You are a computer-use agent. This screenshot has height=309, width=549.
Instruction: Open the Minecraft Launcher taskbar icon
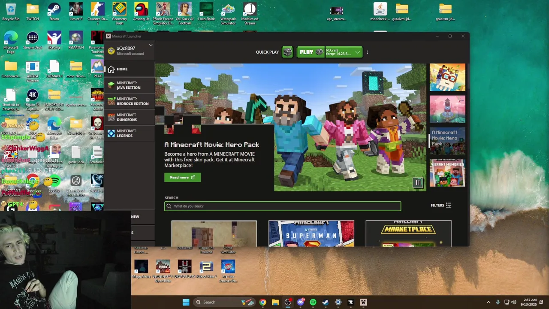pos(363,302)
